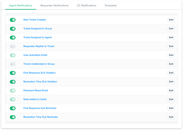Open the CC Notifications tab

pyautogui.click(x=86, y=5)
